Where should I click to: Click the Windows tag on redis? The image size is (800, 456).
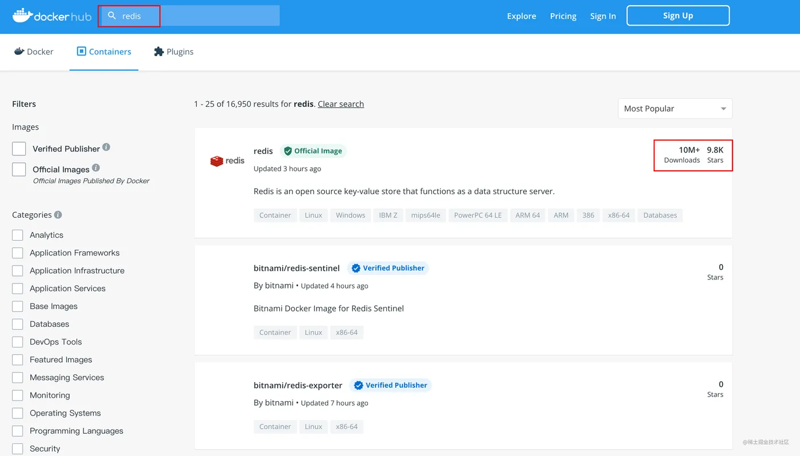(350, 215)
